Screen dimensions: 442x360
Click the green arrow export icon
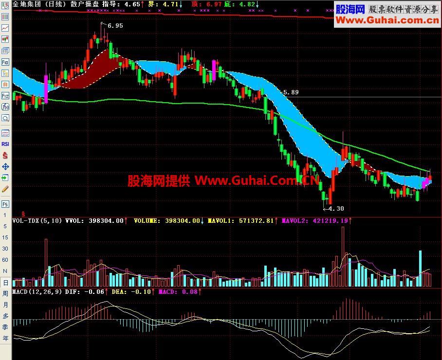coord(5,178)
